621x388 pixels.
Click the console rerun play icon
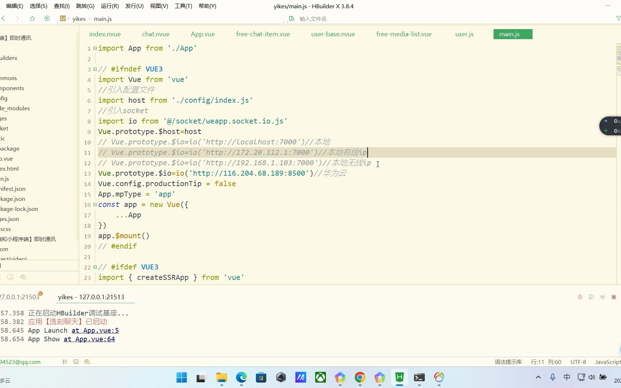tap(603, 297)
